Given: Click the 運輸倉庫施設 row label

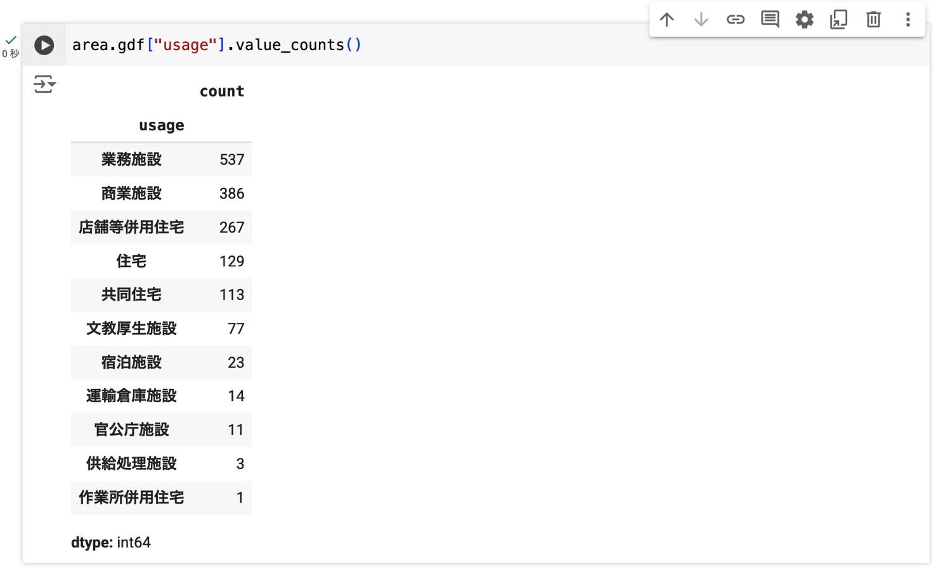Looking at the screenshot, I should click(131, 396).
